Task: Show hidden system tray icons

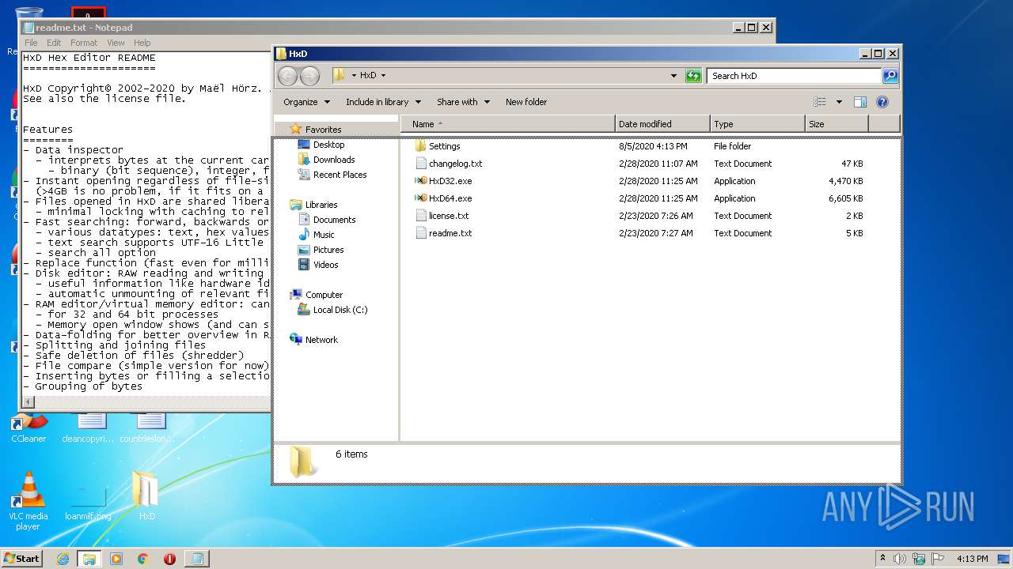Action: point(882,558)
